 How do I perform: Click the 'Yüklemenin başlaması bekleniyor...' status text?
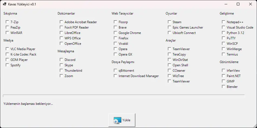coord(28,104)
